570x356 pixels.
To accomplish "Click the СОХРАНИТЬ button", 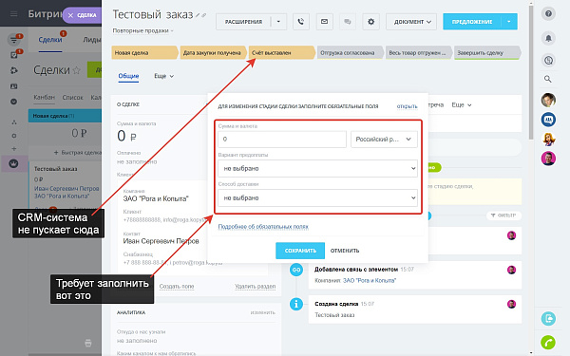I will click(300, 251).
